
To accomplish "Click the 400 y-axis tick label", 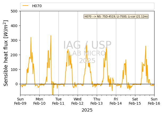I will coord(14,26).
